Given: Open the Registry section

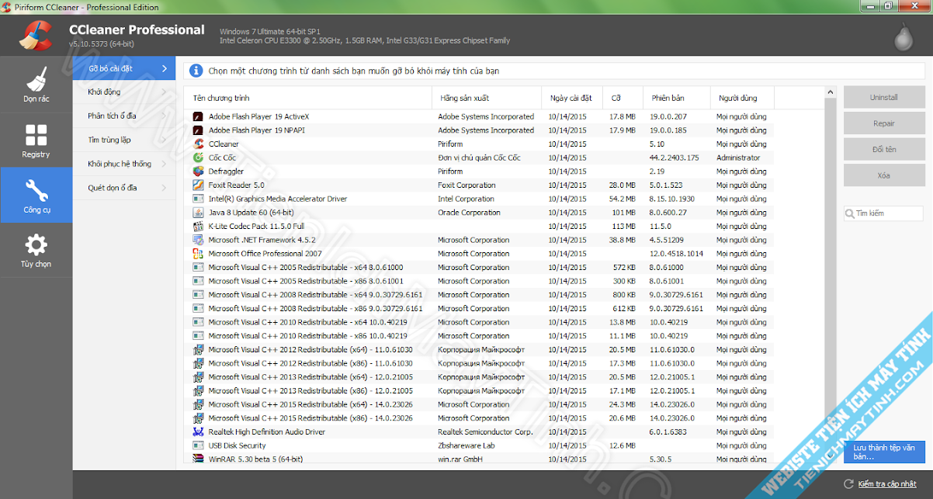Looking at the screenshot, I should coord(36,140).
